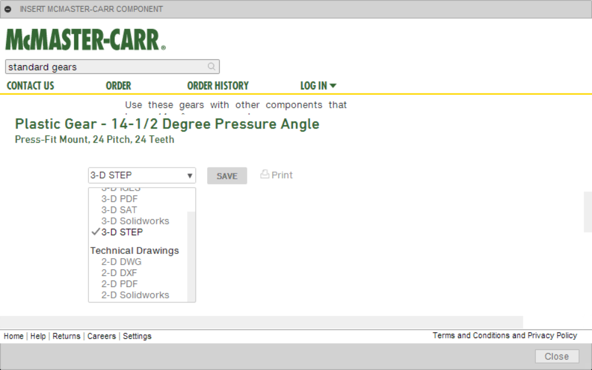
Task: Open the 3-D STEP format dropdown
Action: (142, 176)
